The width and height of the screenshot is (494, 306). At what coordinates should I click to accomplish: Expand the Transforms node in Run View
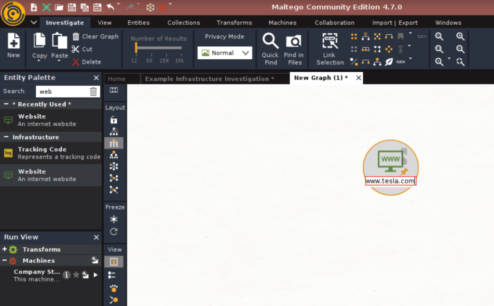(4, 249)
